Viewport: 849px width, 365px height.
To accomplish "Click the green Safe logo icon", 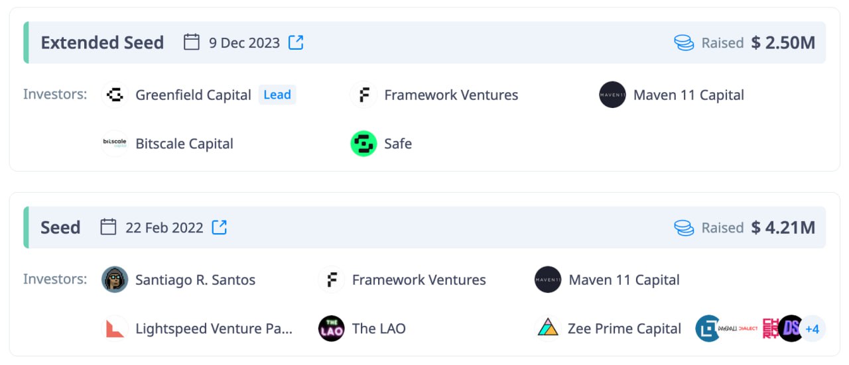I will pos(363,144).
